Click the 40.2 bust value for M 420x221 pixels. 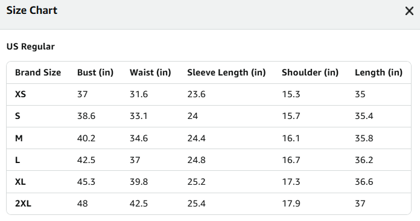pos(86,138)
